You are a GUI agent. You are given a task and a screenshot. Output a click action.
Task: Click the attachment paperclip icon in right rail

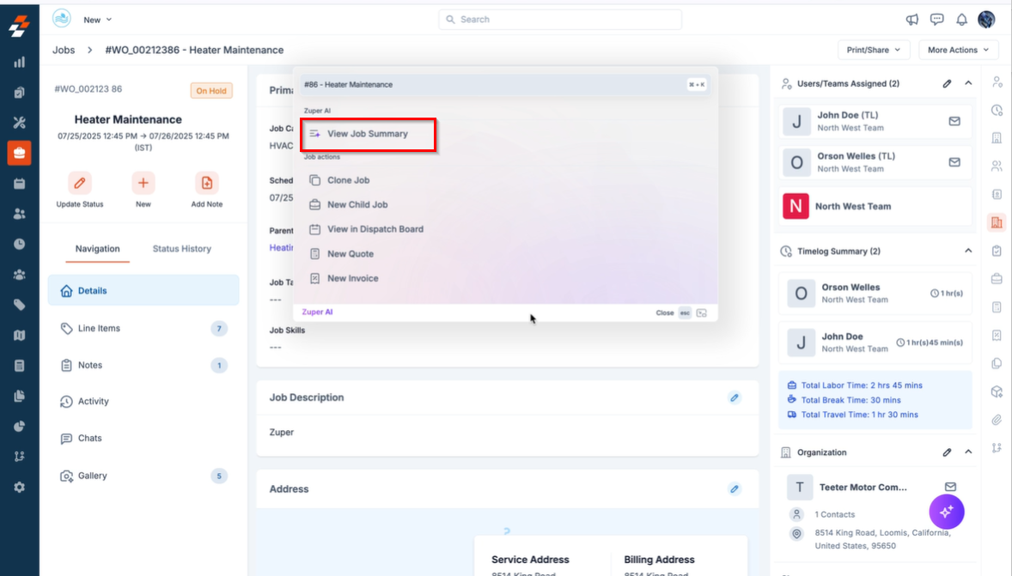tap(997, 420)
